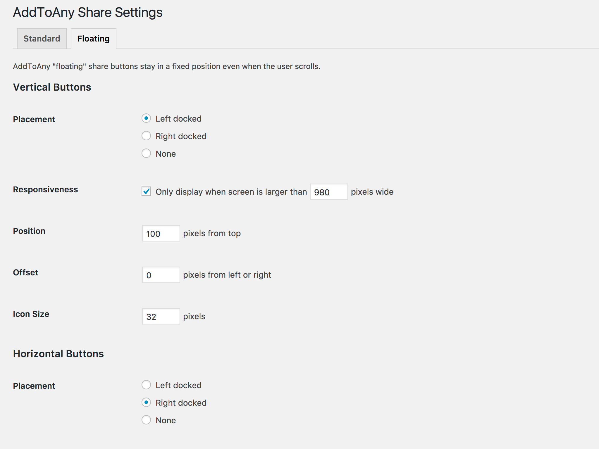Click the vertical 'None' option label
This screenshot has width=599, height=449.
point(166,154)
